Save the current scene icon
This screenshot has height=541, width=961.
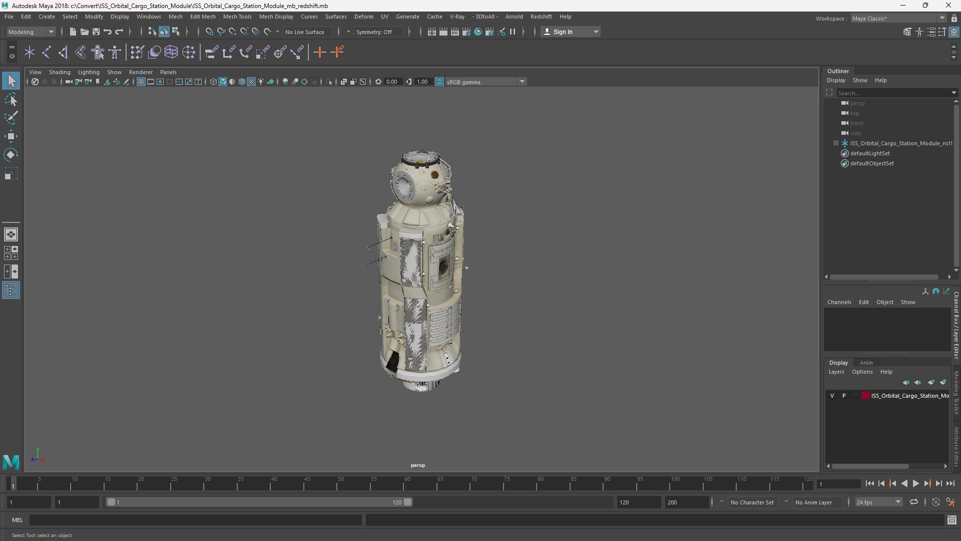96,32
